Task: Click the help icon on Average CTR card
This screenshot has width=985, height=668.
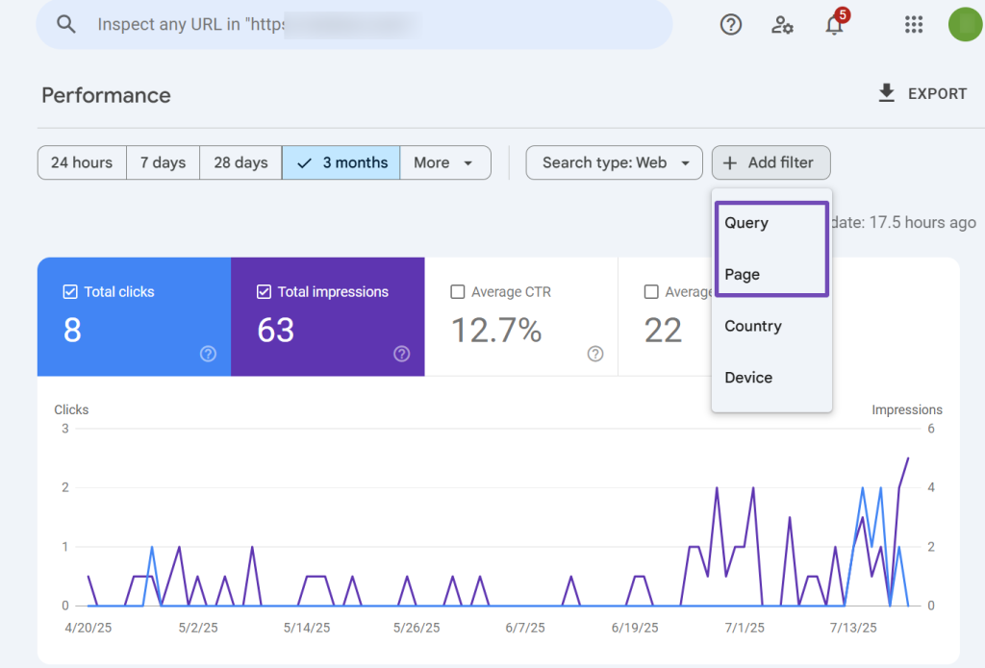Action: [x=595, y=354]
